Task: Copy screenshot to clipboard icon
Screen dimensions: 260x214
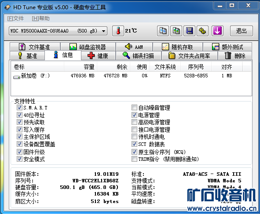Action: (176, 31)
